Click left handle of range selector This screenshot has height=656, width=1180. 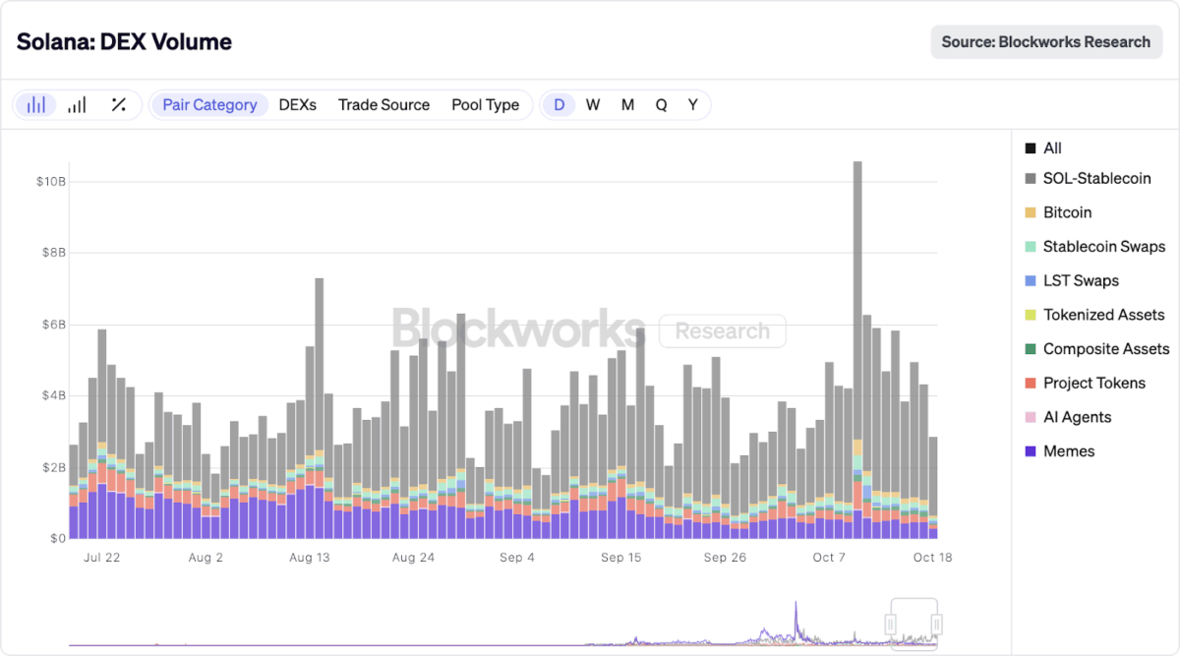(x=891, y=624)
